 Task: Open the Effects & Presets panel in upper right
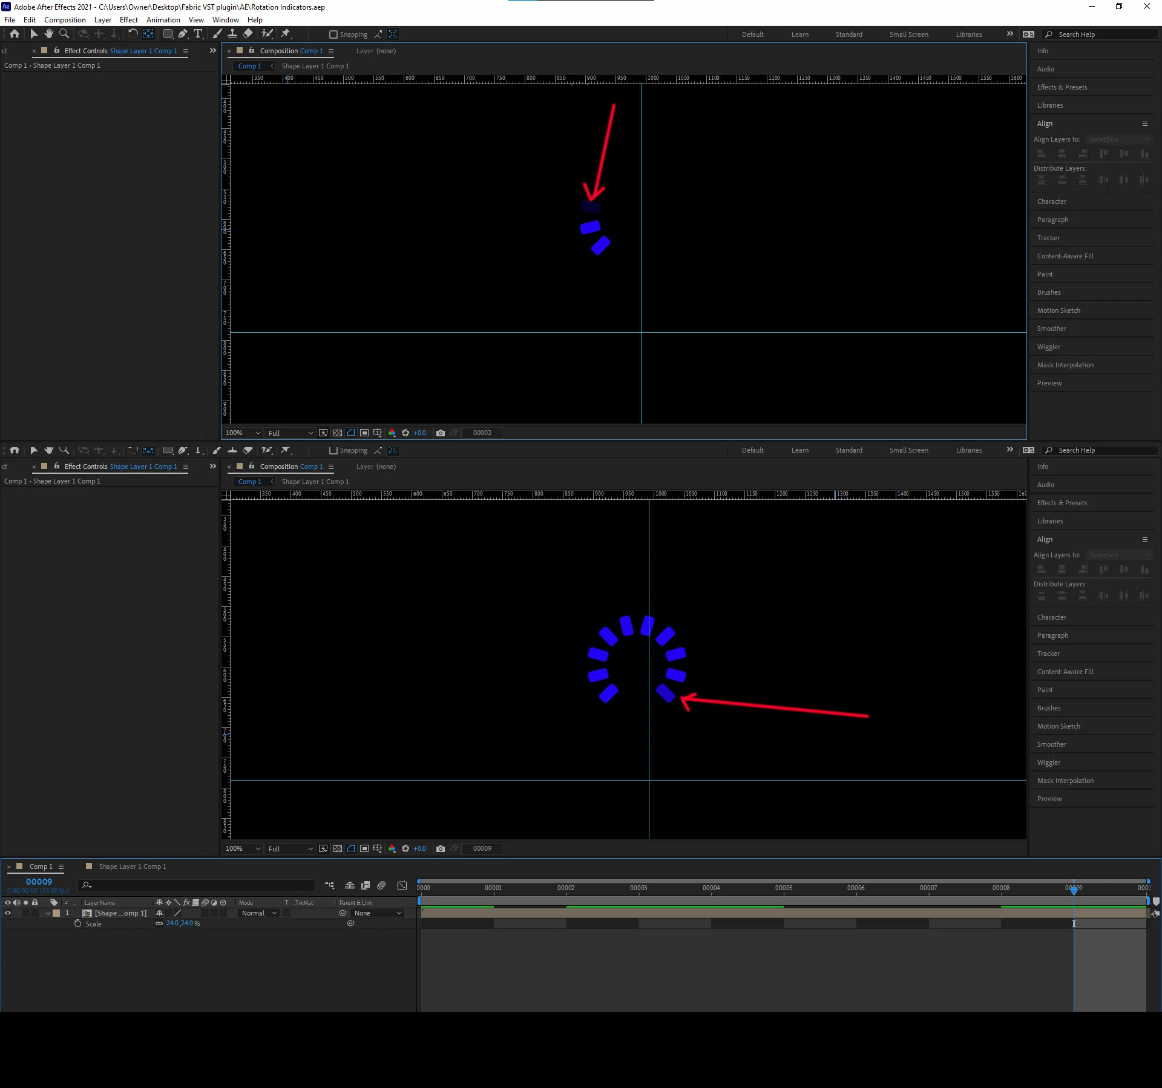(x=1062, y=87)
